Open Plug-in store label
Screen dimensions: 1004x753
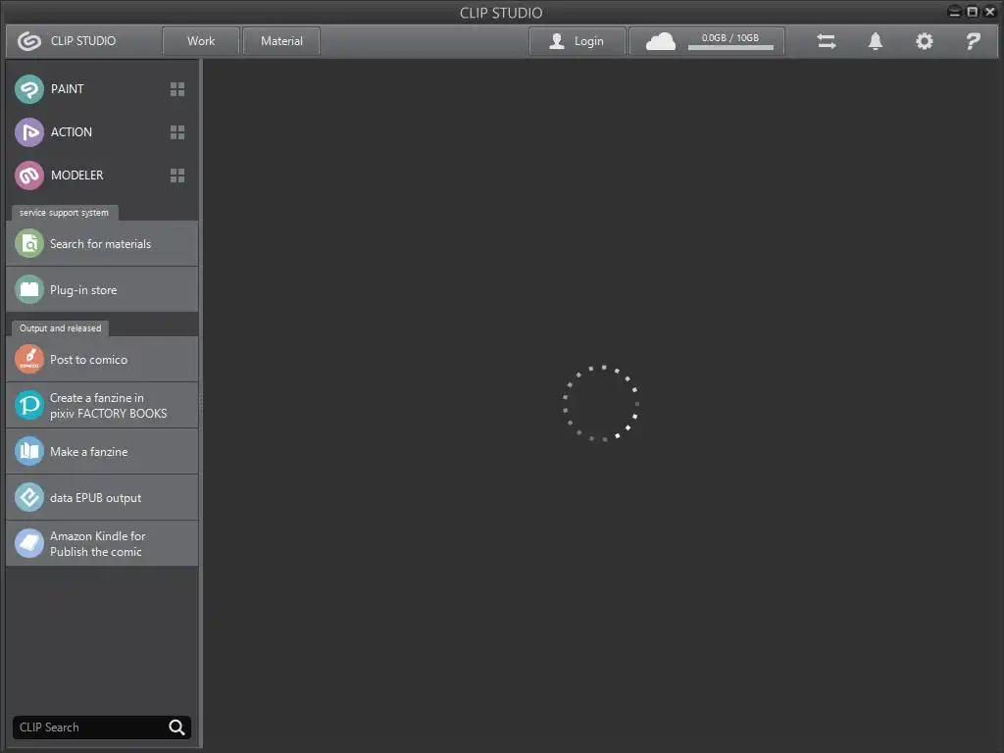83,290
